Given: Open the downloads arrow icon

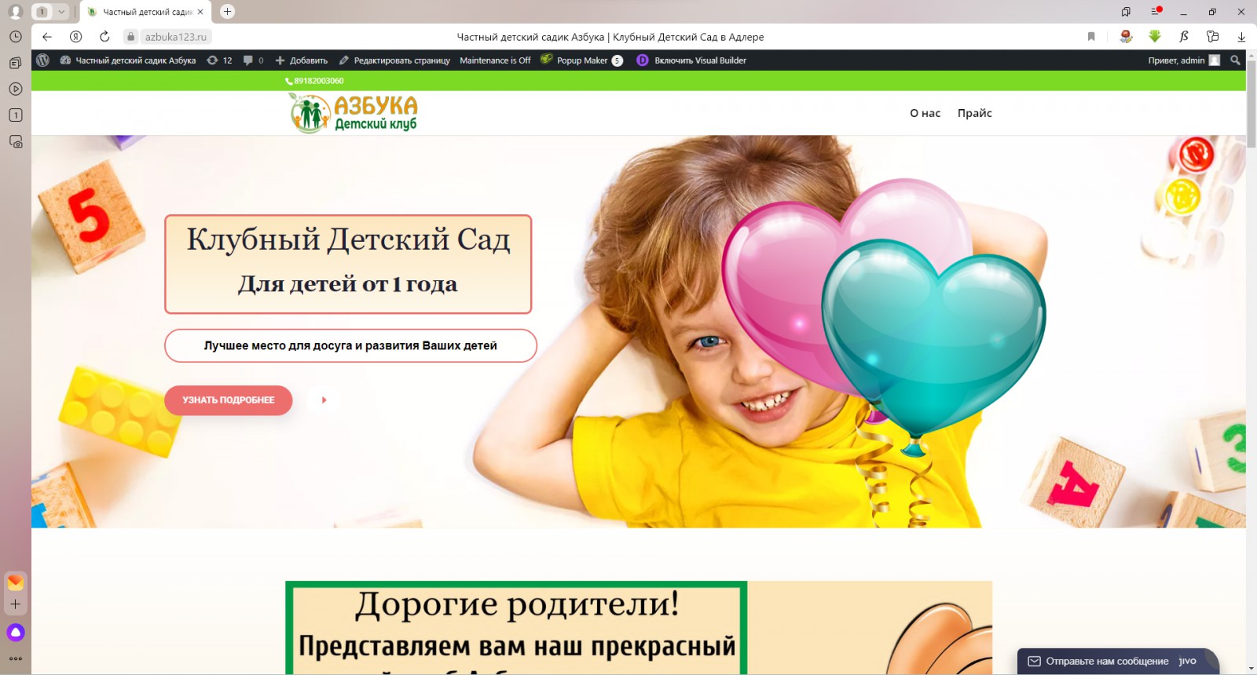Looking at the screenshot, I should coord(1241,37).
